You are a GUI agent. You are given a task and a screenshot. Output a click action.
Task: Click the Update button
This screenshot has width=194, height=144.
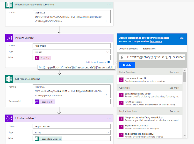point(127,65)
